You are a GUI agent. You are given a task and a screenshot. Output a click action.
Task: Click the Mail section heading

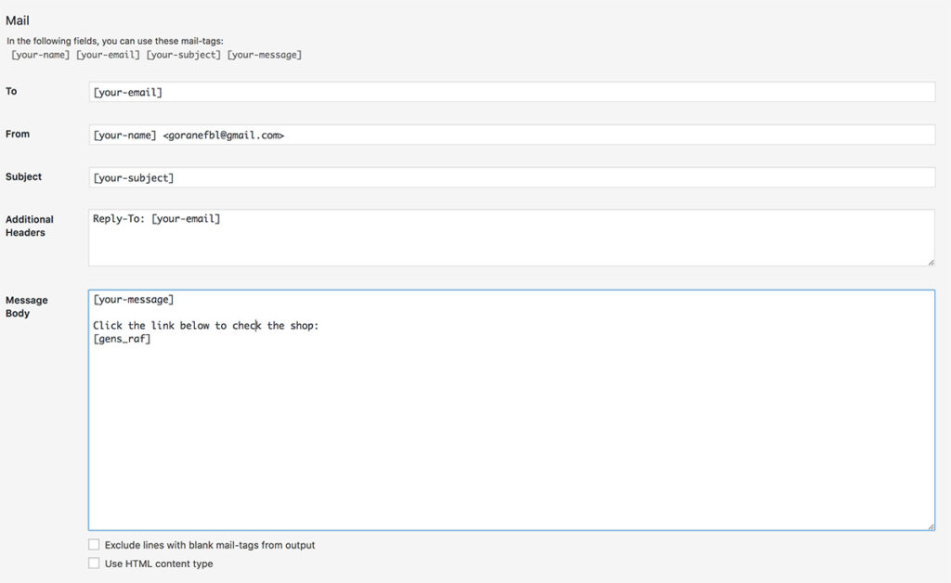coord(20,19)
